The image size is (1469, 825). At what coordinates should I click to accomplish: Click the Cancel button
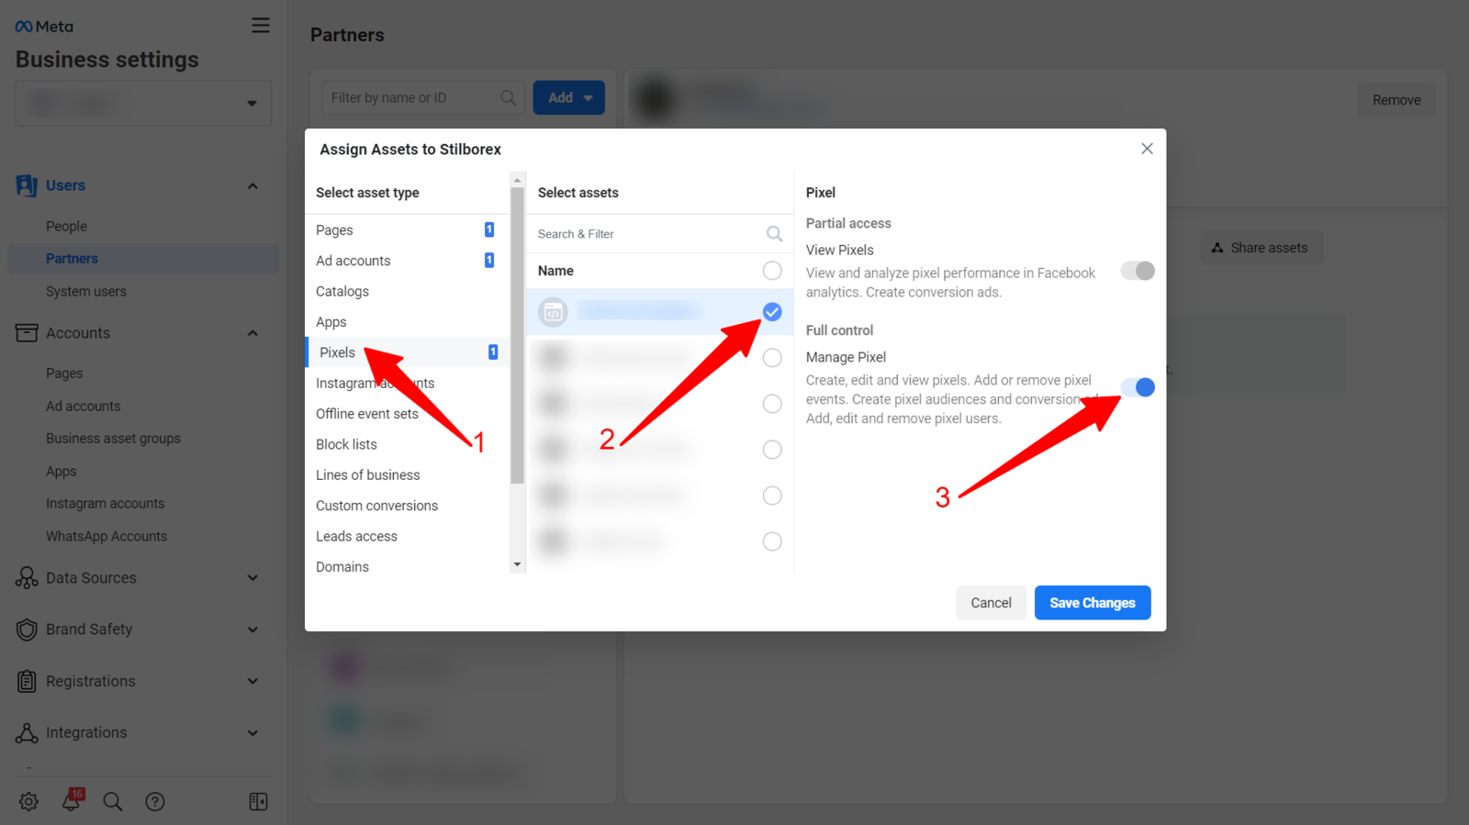tap(991, 603)
